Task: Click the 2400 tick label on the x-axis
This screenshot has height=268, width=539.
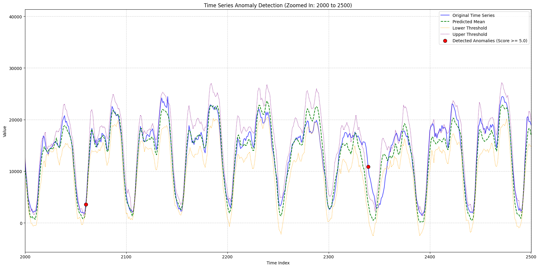Action: pos(430,257)
